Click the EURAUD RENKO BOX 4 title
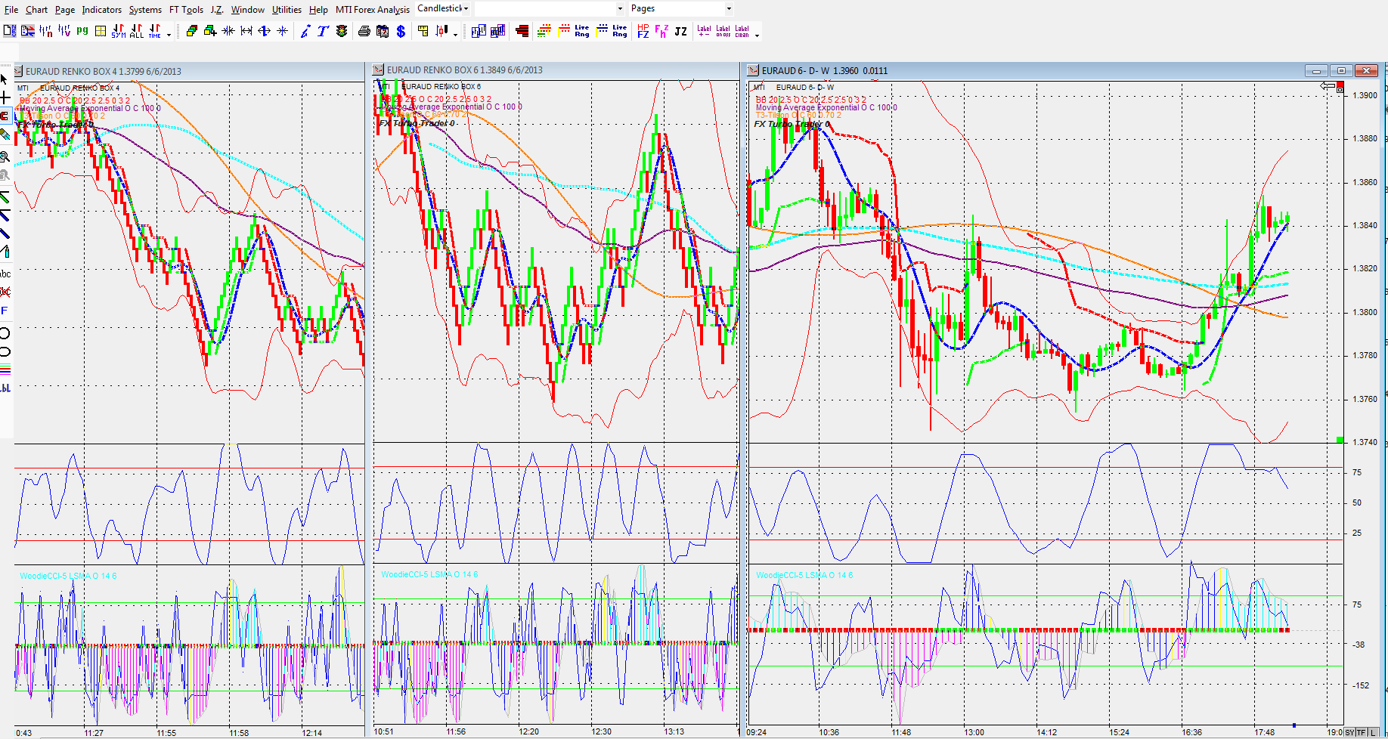 (x=103, y=72)
